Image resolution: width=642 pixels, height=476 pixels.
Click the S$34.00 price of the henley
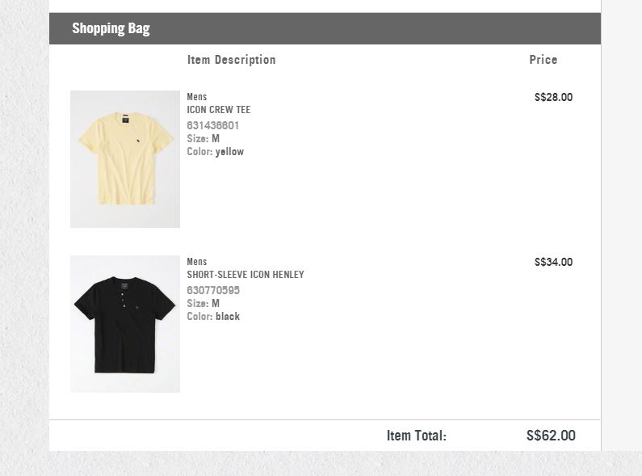553,262
